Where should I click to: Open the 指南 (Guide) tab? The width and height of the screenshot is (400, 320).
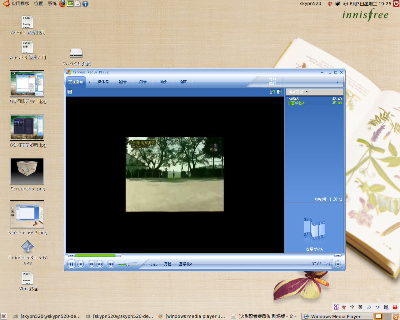pos(183,82)
